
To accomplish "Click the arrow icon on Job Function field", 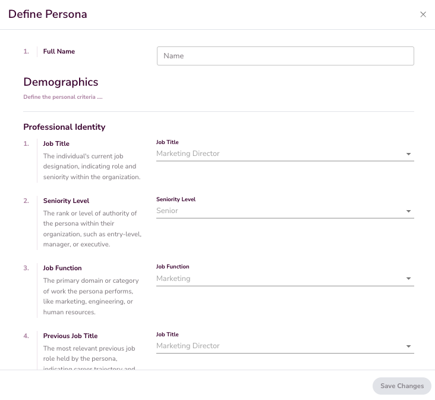I will tap(408, 279).
